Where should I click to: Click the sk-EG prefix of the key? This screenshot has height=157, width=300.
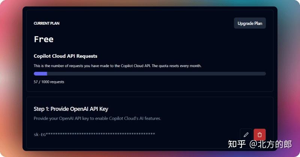point(39,134)
